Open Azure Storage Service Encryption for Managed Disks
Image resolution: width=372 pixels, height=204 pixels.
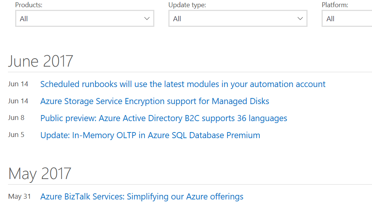(155, 101)
